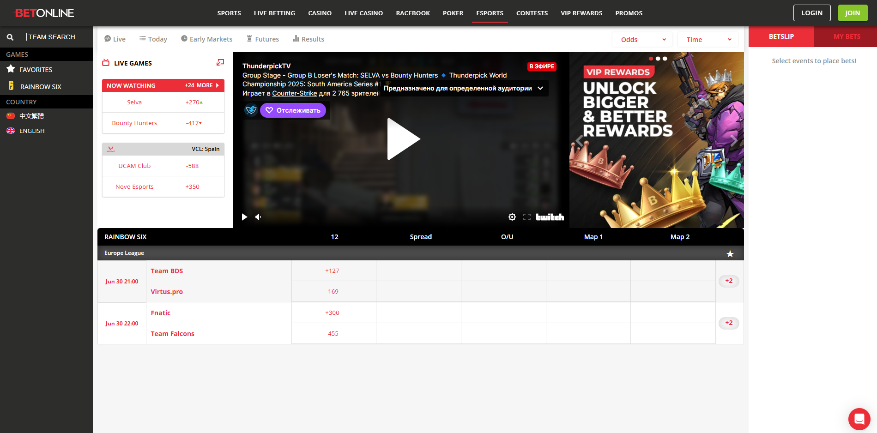
Task: Open the Contests menu item
Action: tap(532, 13)
